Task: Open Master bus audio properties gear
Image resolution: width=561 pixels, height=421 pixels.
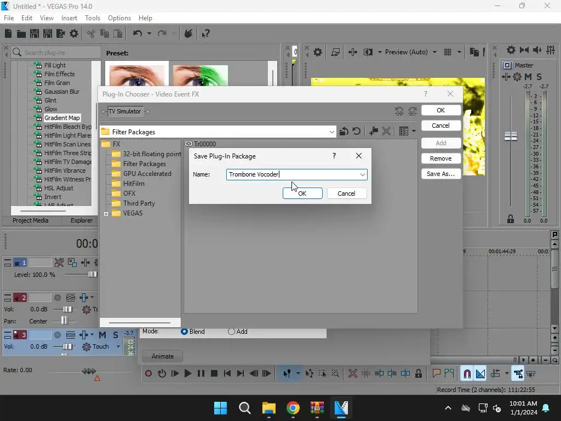Action: coord(511,50)
